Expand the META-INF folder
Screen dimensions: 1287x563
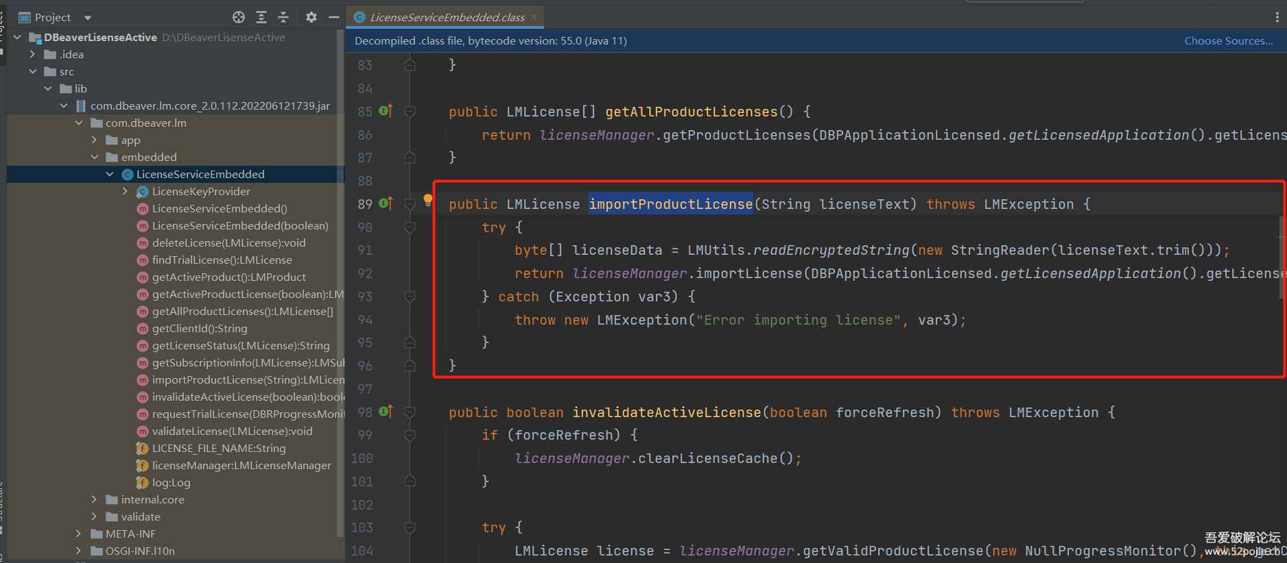point(79,534)
